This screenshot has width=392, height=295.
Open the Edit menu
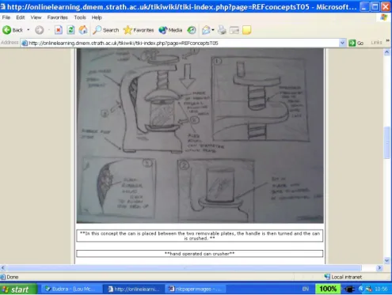21,17
